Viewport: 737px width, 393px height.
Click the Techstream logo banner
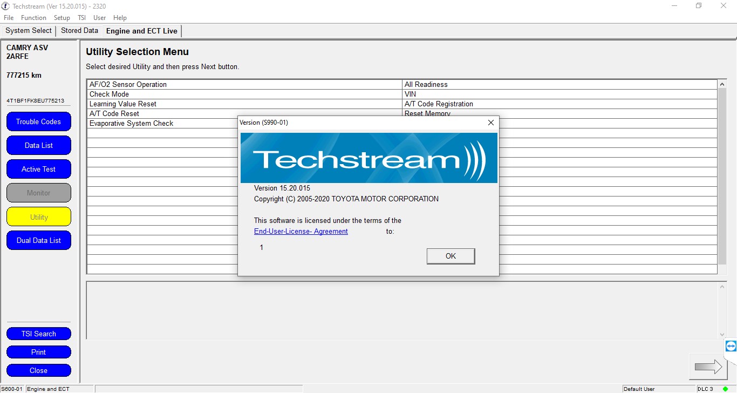tap(369, 158)
